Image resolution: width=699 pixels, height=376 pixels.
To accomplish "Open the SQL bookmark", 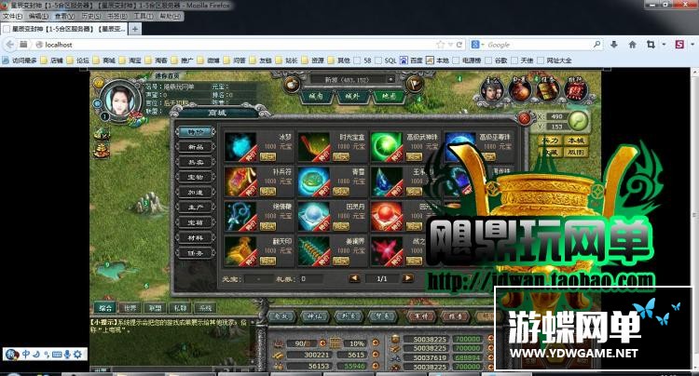I will [386, 60].
